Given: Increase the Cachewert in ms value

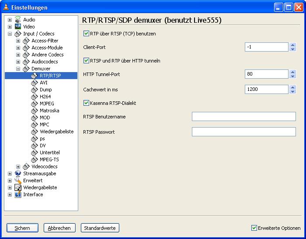Looking at the screenshot, I should coord(292,87).
